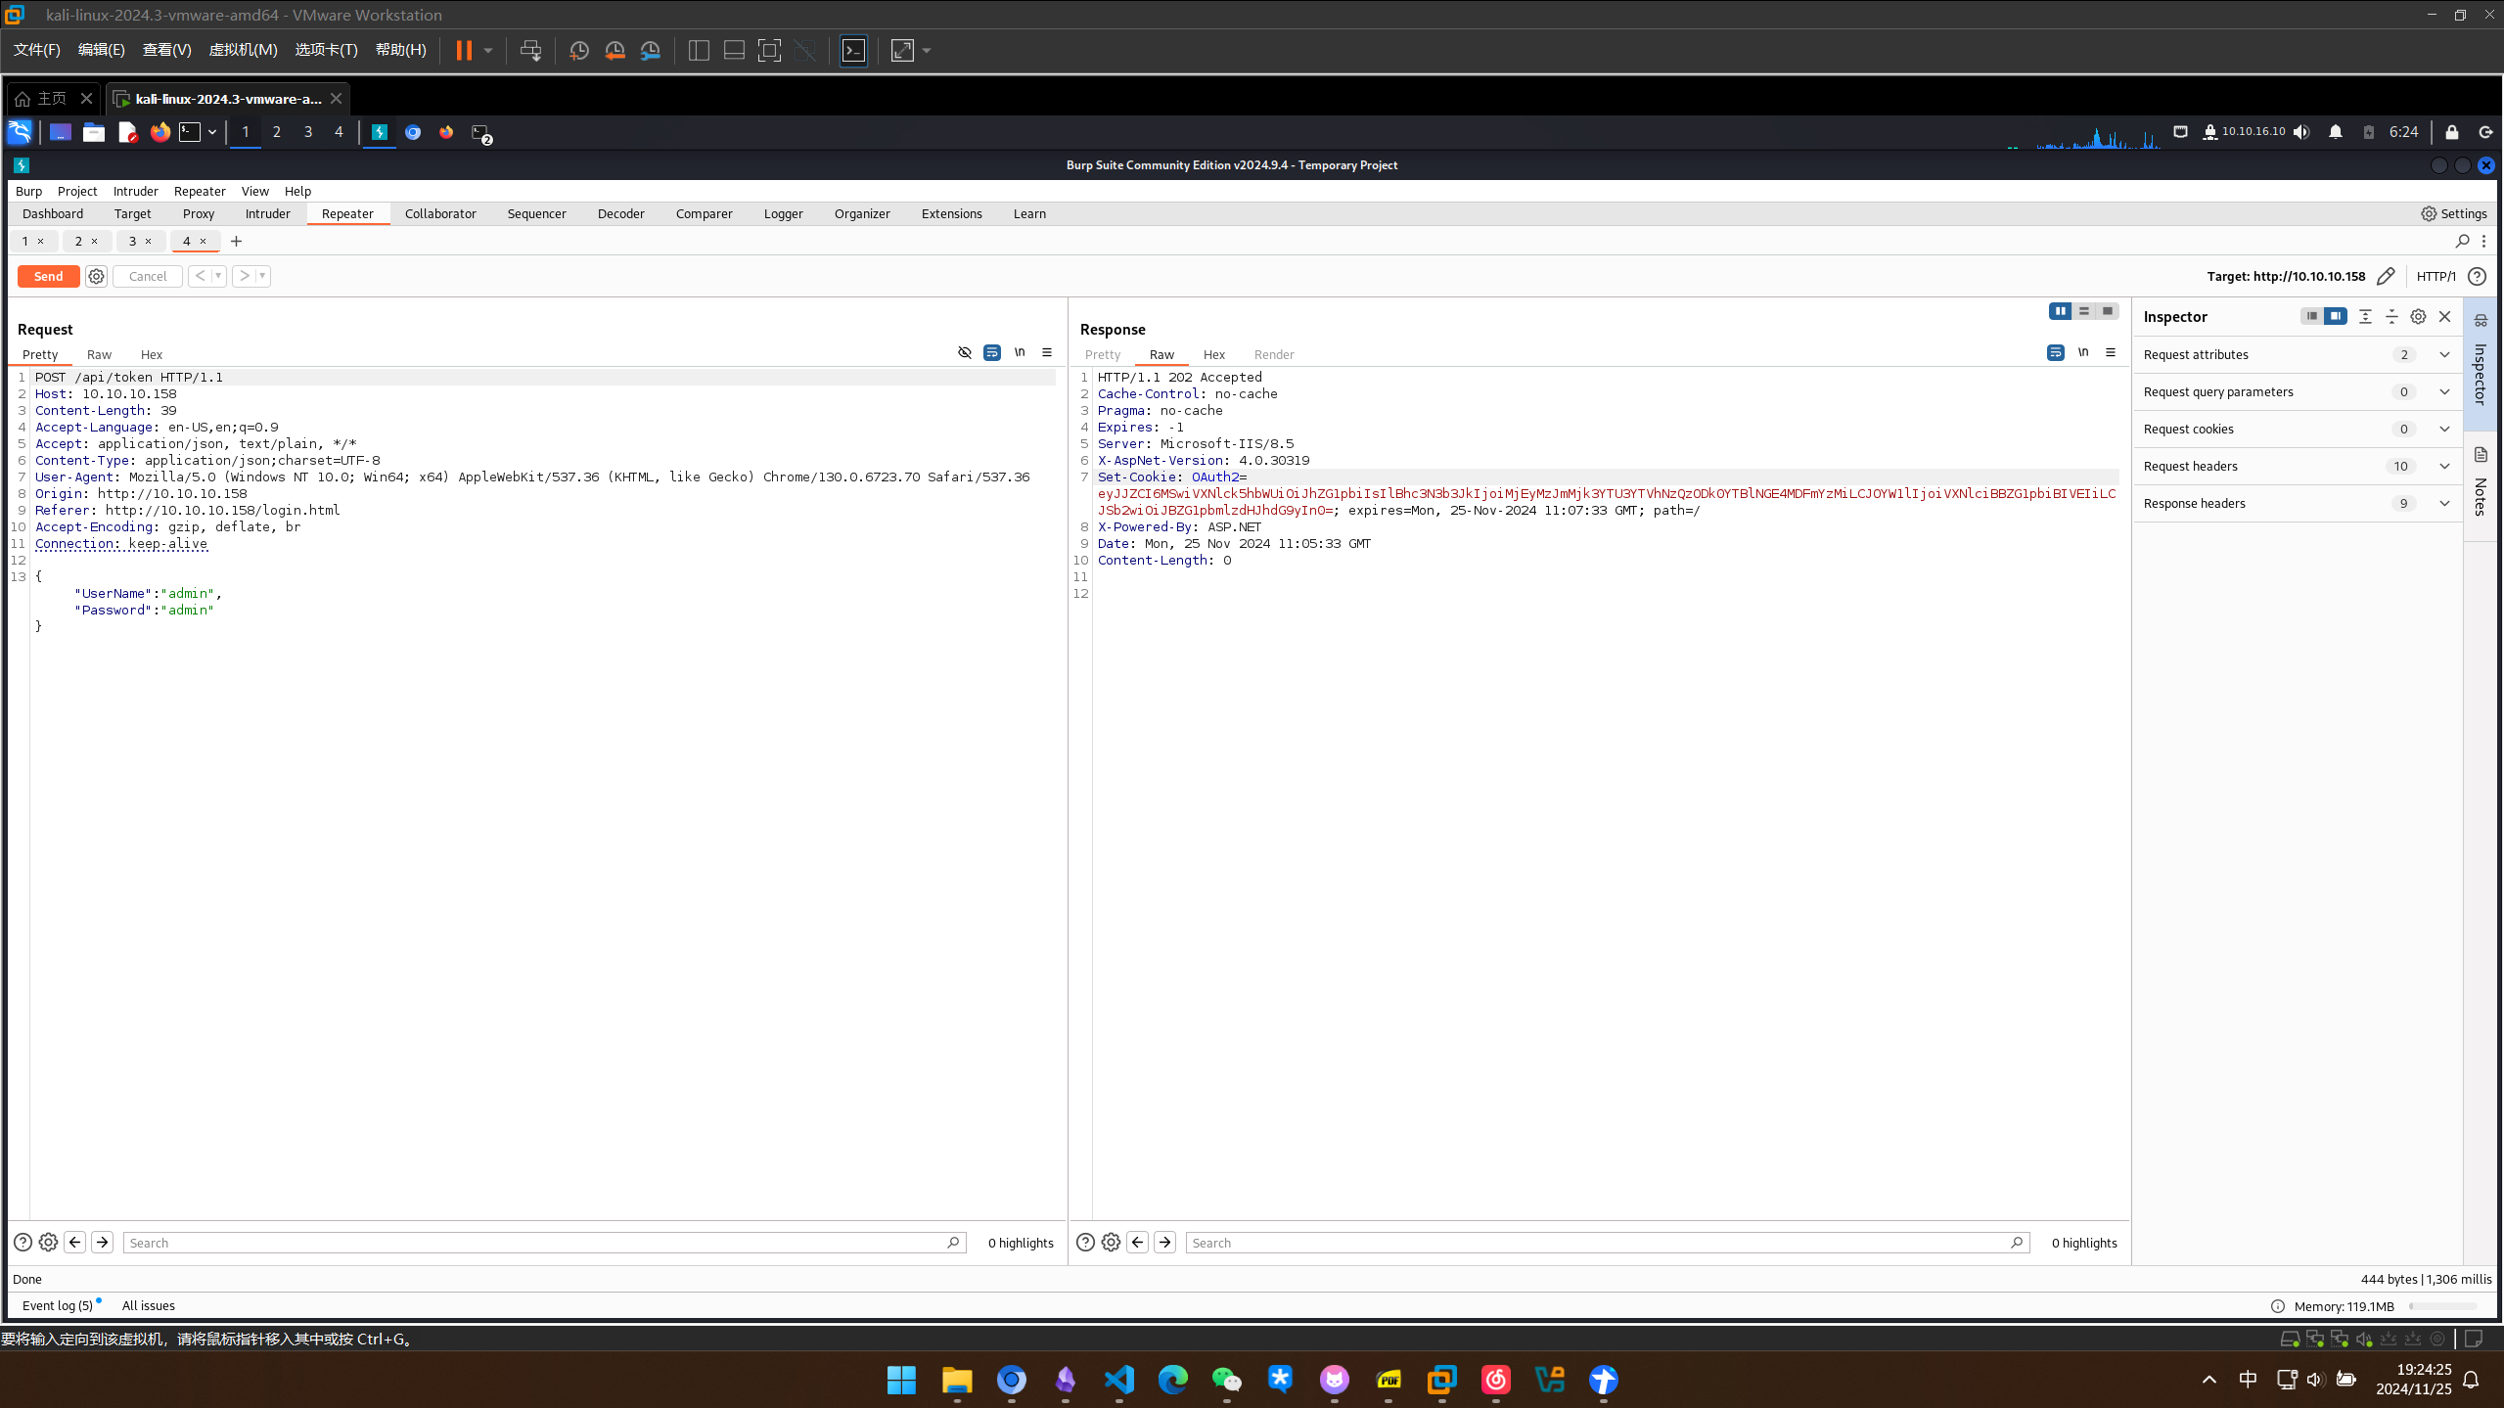Switch to the Decoder tab
Image resolution: width=2504 pixels, height=1408 pixels.
tap(620, 213)
